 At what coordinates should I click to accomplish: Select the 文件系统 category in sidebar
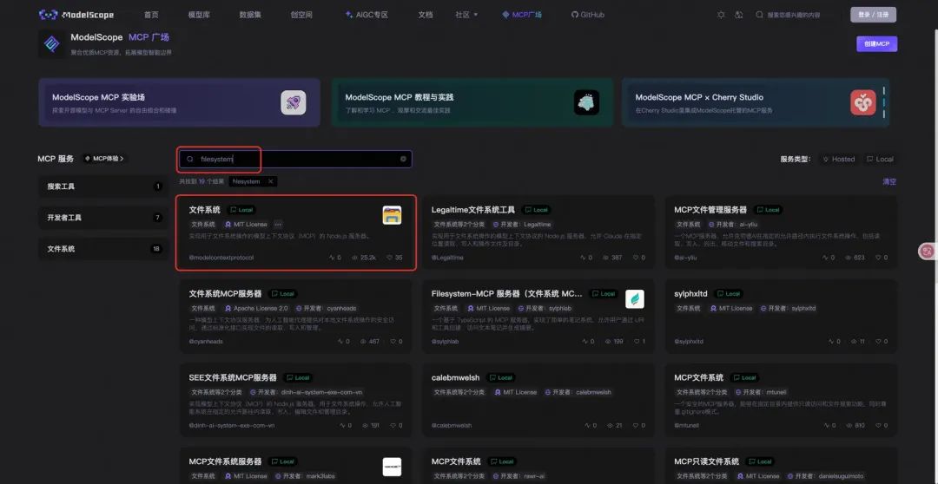(x=103, y=249)
